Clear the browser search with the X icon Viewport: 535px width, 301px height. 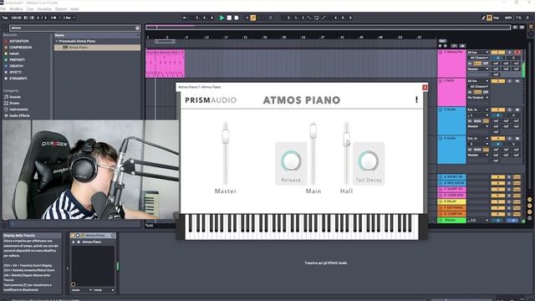point(137,28)
